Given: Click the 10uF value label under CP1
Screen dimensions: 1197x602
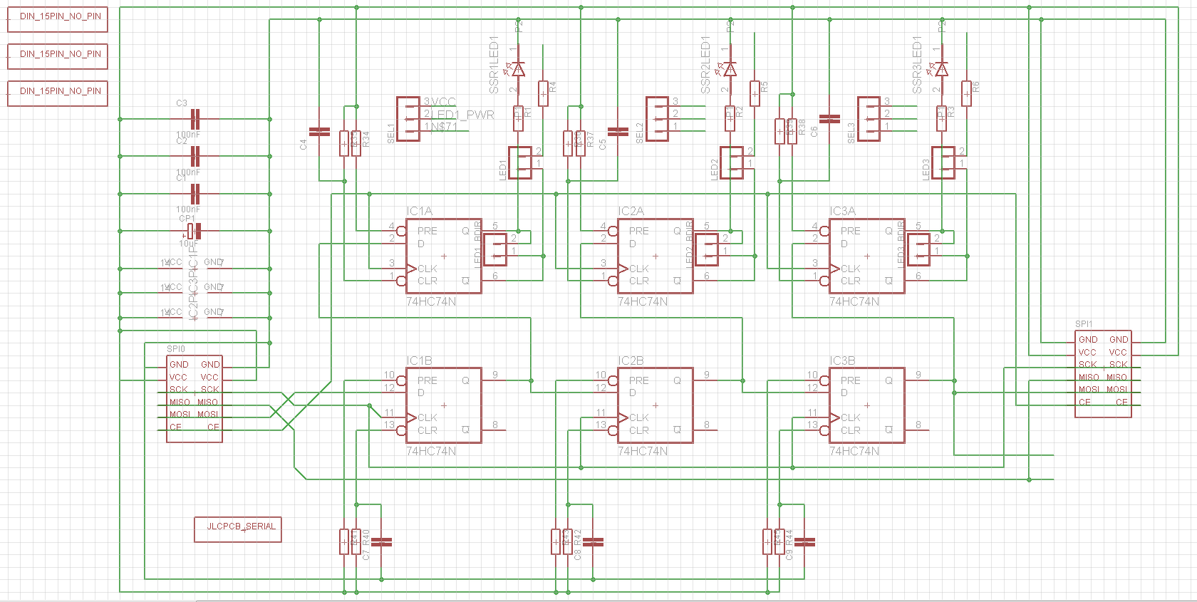Looking at the screenshot, I should click(x=189, y=244).
